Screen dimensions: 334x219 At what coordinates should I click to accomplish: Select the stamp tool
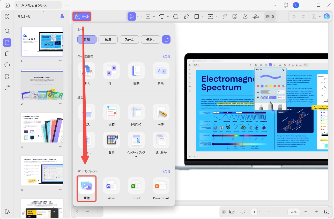tap(245, 16)
